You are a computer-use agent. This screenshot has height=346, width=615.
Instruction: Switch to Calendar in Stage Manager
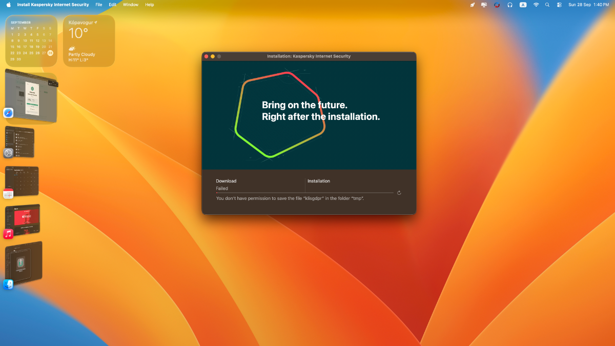(8, 193)
